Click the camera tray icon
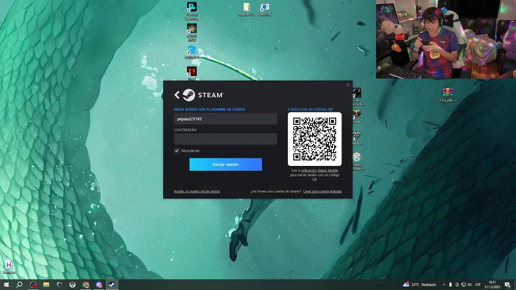The width and height of the screenshot is (516, 290). pos(457,285)
